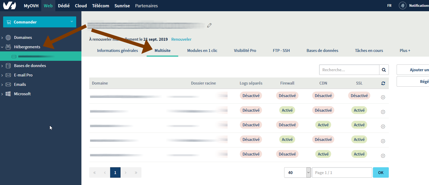Go to first page of results

pos(94,172)
